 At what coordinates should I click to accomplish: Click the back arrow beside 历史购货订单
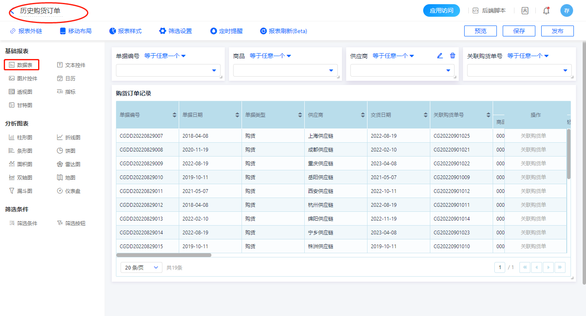point(13,11)
